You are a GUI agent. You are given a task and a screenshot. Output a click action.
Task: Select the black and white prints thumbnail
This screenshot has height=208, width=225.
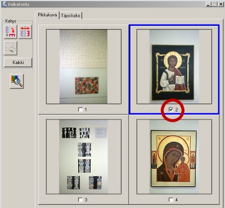[x=84, y=157]
